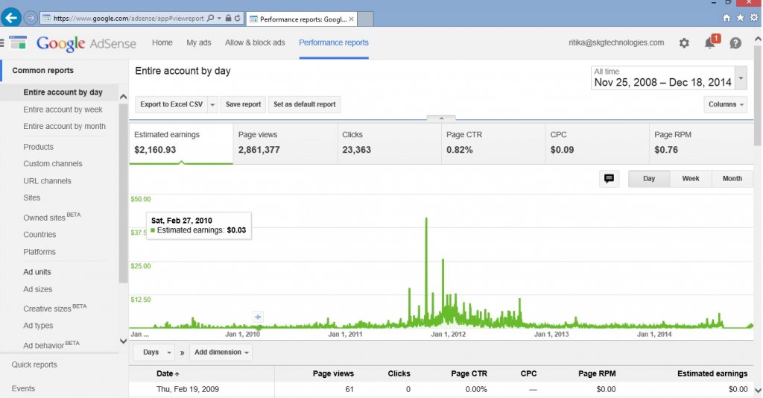Open Entire account by week report
This screenshot has width=763, height=398.
(x=63, y=110)
